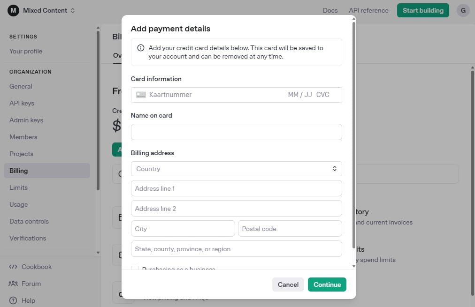Click the Mixed Content organization M avatar
This screenshot has height=307, width=475.
13,10
